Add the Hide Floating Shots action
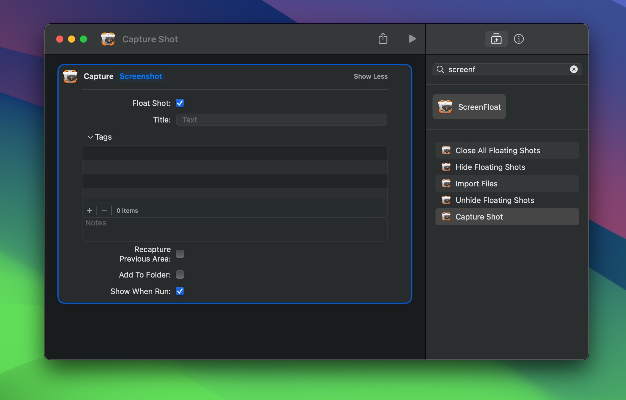Screen dimensions: 626x400 pyautogui.click(x=507, y=167)
